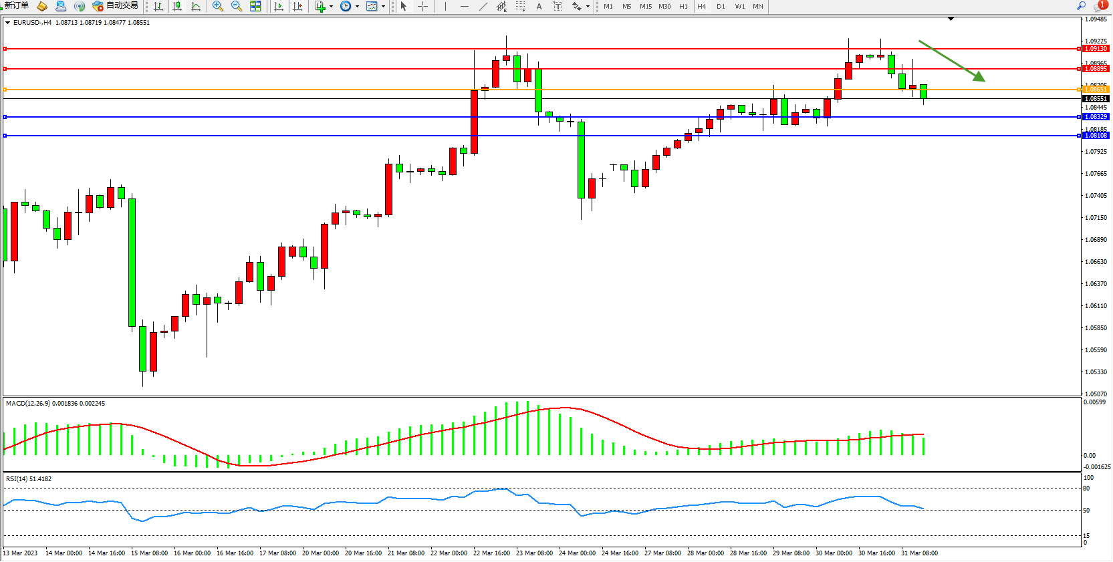Open the search magnifier in top right

tap(1081, 6)
